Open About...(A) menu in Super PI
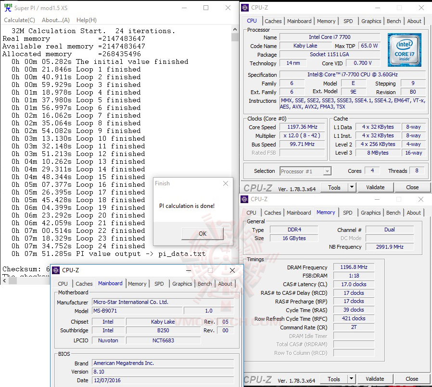The image size is (432, 387). (56, 20)
